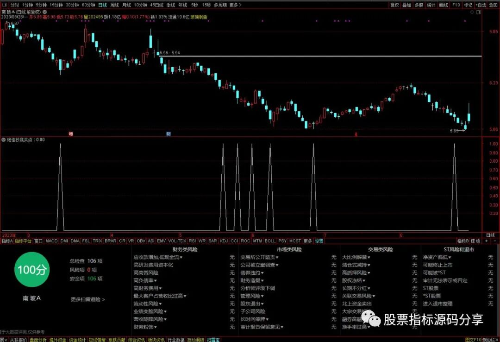The image size is (500, 342).
Task: Open 关联报价 bottom tab
Action: coord(18,340)
